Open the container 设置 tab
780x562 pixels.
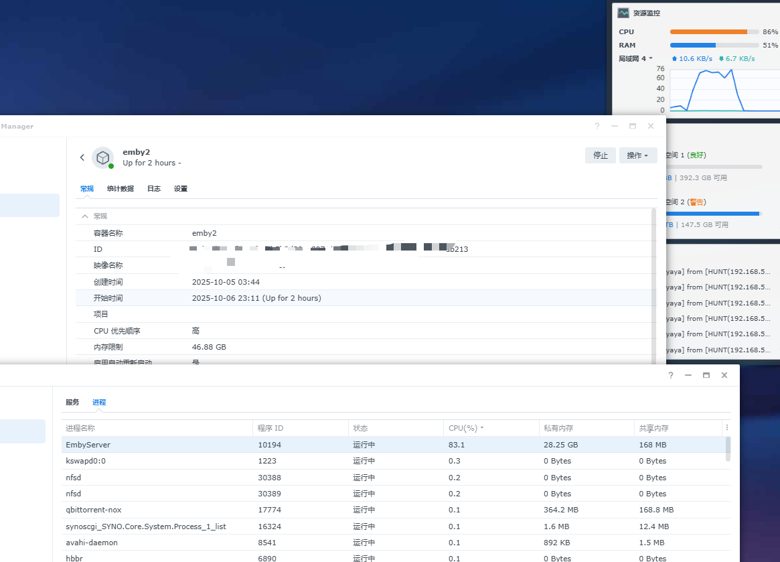pyautogui.click(x=181, y=189)
